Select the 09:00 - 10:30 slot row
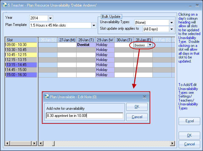This screenshot has width=203, height=151. (21, 45)
